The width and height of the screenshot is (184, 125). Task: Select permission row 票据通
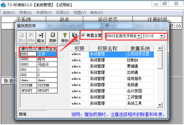click(112, 66)
